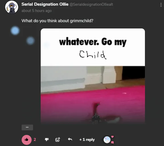This screenshot has height=146, width=164.
Task: Click the 'whatever. Go my' caption heading
Action: click(x=93, y=42)
